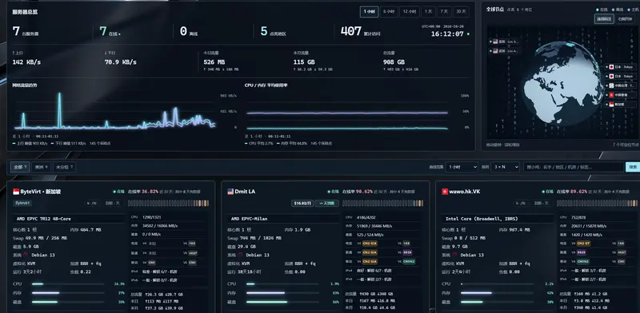This screenshot has height=313, width=640.
Task: Click 在线 status dot on wawo.hk.VK card
Action: click(543, 192)
